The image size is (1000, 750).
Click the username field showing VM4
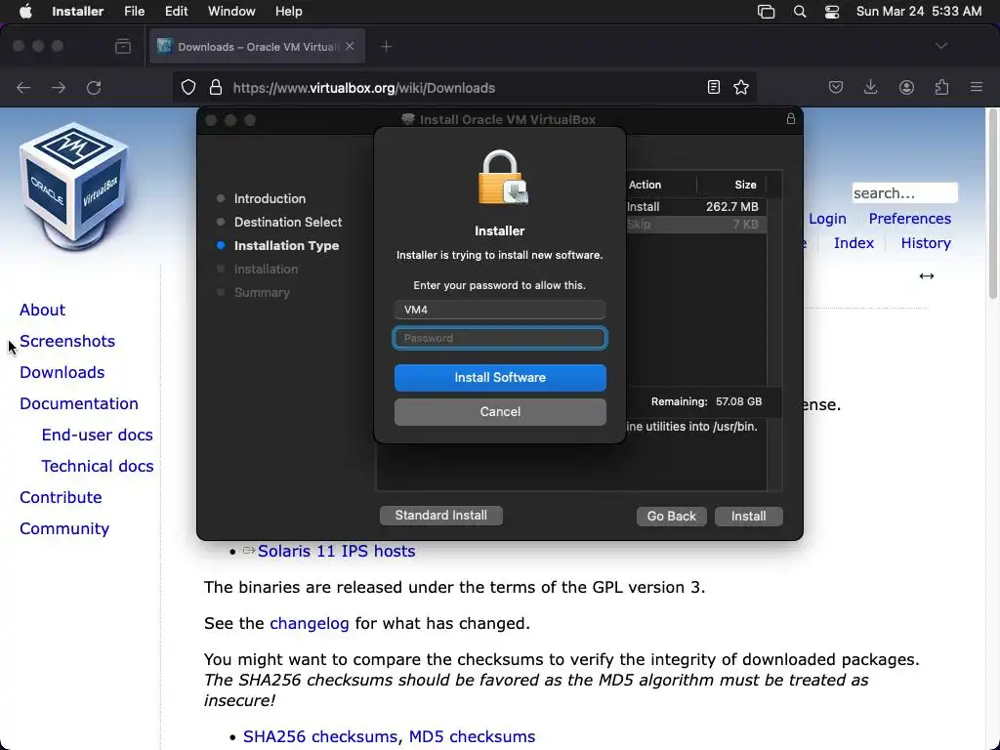pyautogui.click(x=500, y=310)
